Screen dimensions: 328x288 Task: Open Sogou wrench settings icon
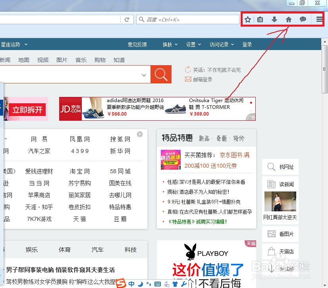point(184,284)
